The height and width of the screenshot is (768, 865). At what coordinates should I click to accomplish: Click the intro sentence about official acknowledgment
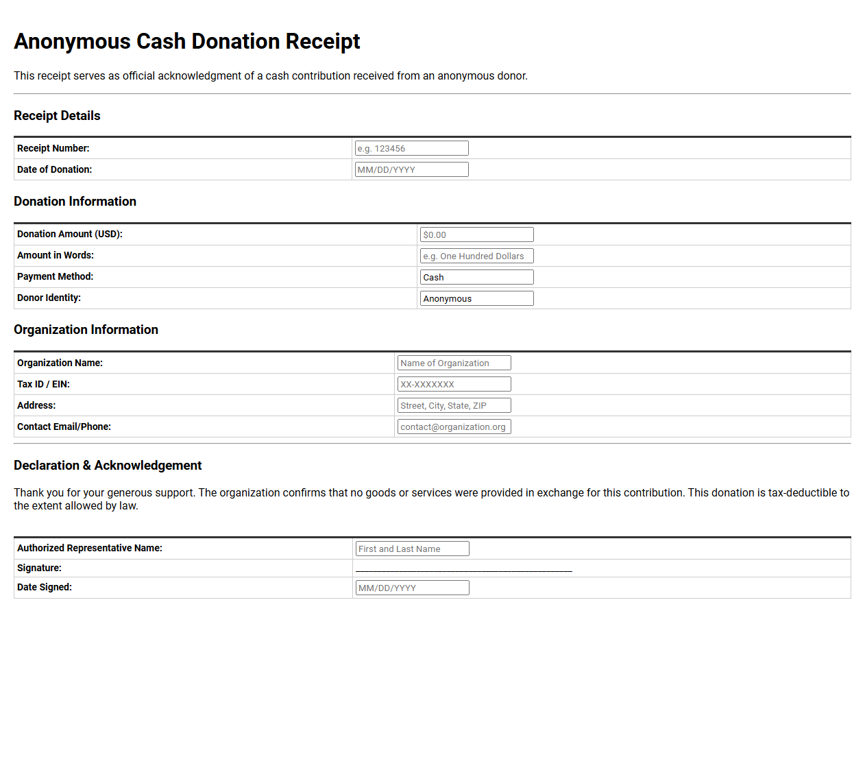tap(271, 76)
